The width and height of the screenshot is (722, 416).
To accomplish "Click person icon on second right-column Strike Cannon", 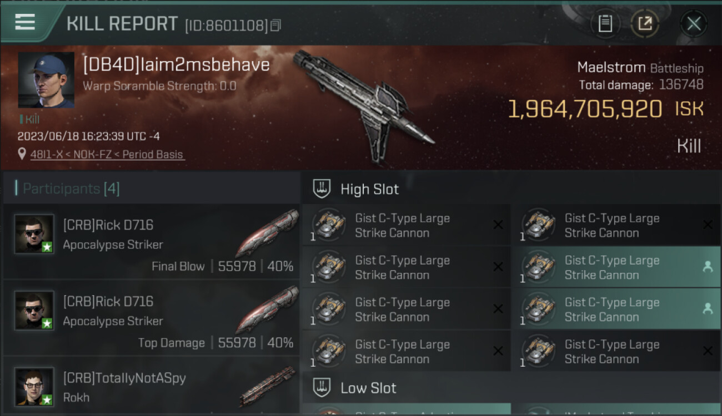I will coord(708,267).
